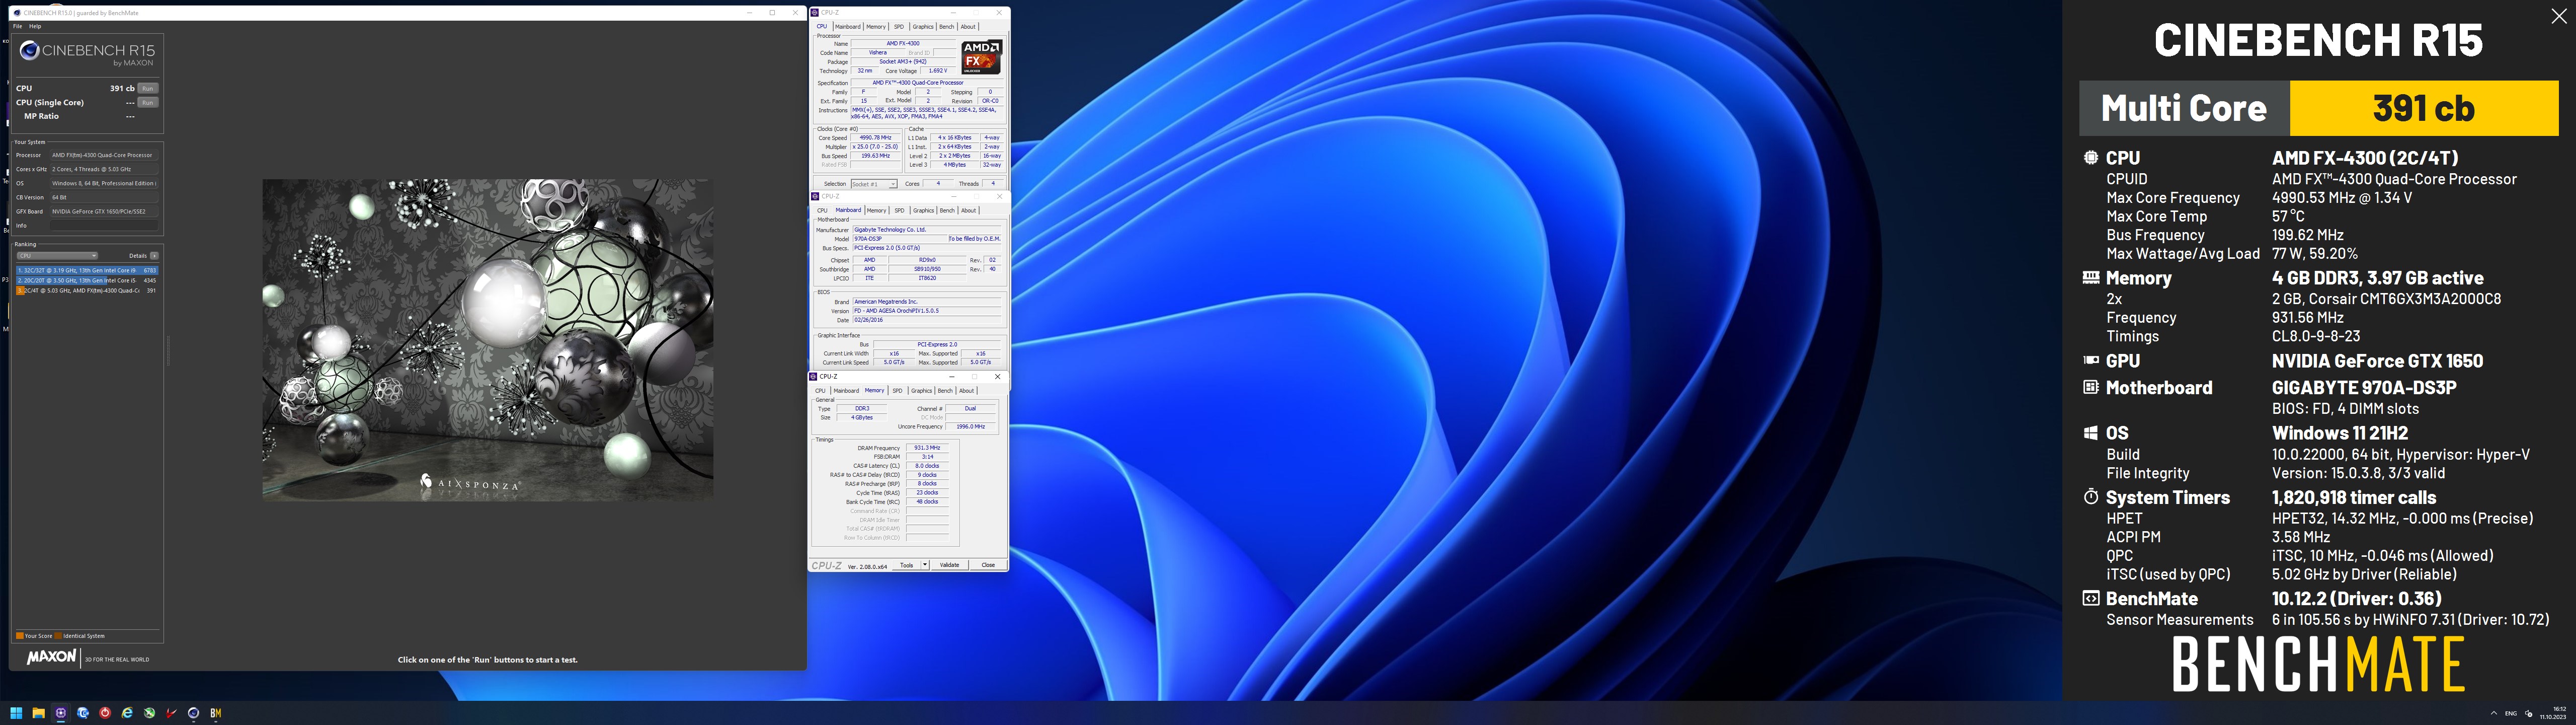The height and width of the screenshot is (725, 2576).
Task: Switch to Graphics tab in bottom CPU-Z window
Action: pyautogui.click(x=921, y=391)
